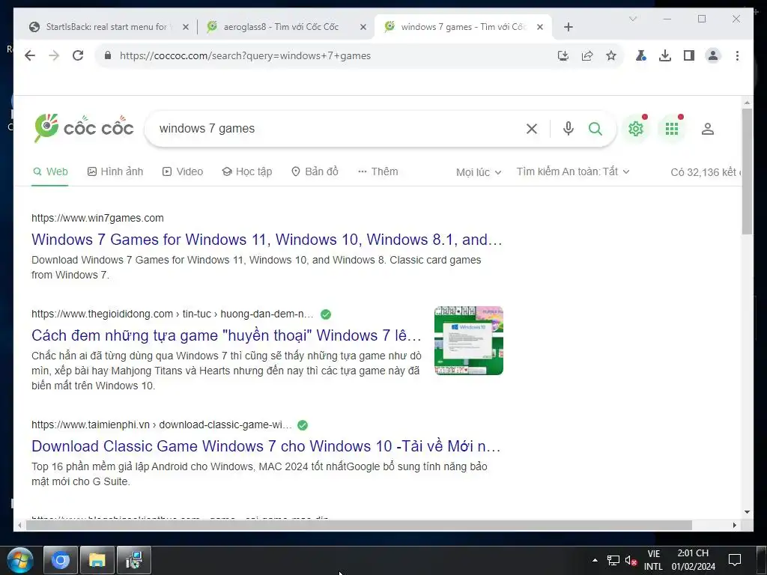The height and width of the screenshot is (575, 767).
Task: Open the thegioididong.com URL breadcrumb
Action: click(172, 314)
